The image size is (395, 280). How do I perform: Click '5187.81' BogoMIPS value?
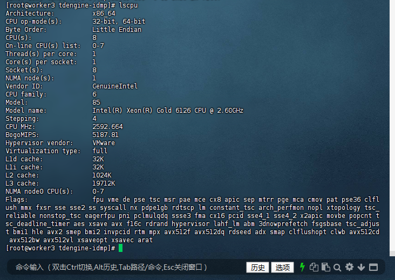point(105,135)
